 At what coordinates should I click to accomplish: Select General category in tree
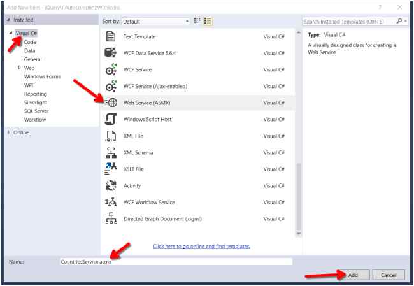tap(32, 59)
